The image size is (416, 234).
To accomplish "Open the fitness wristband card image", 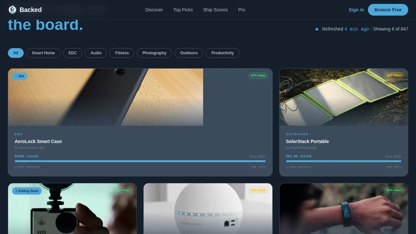I will (x=344, y=209).
